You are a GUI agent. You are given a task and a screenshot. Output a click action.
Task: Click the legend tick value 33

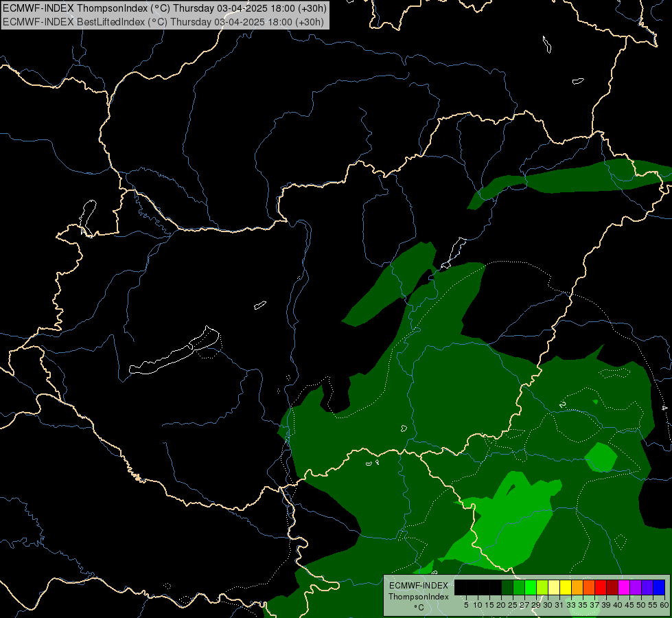point(571,605)
